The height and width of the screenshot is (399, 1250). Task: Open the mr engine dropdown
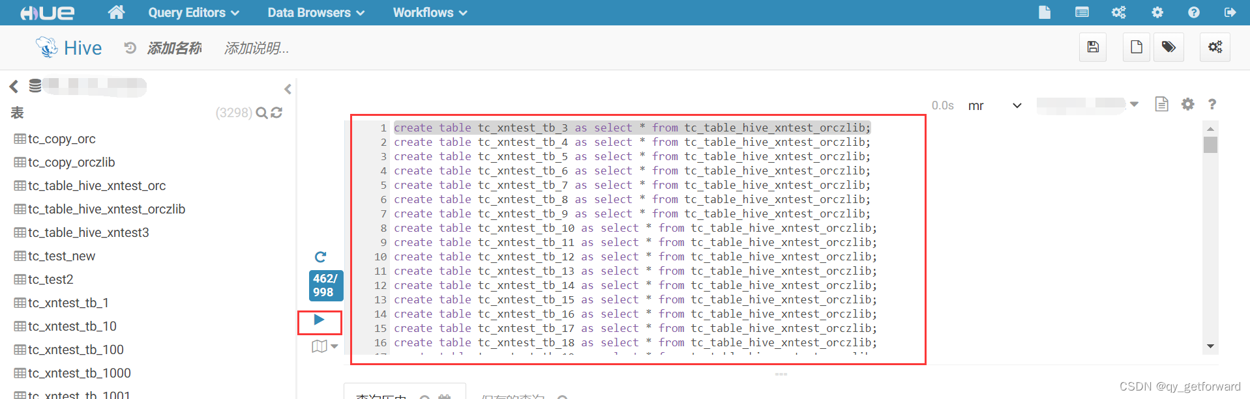pyautogui.click(x=994, y=105)
